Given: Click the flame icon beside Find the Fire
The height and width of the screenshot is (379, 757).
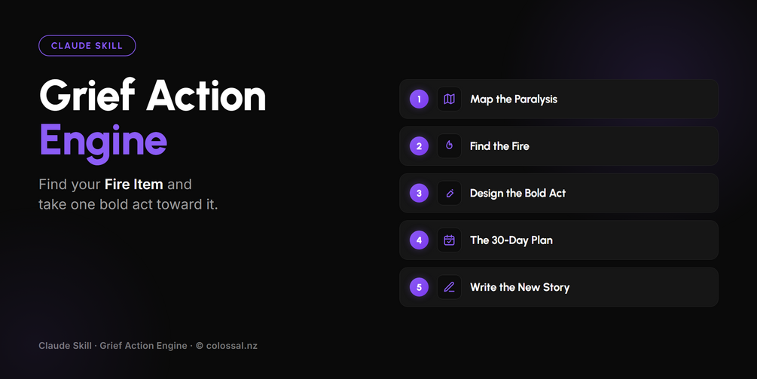Looking at the screenshot, I should (449, 146).
